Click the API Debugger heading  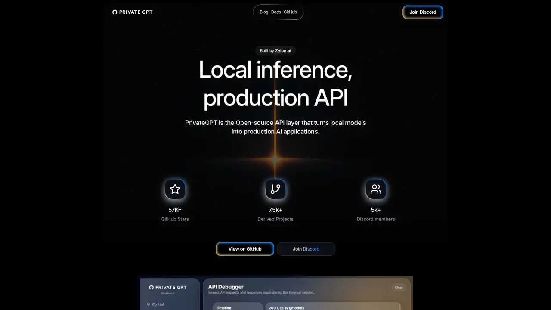(x=226, y=287)
